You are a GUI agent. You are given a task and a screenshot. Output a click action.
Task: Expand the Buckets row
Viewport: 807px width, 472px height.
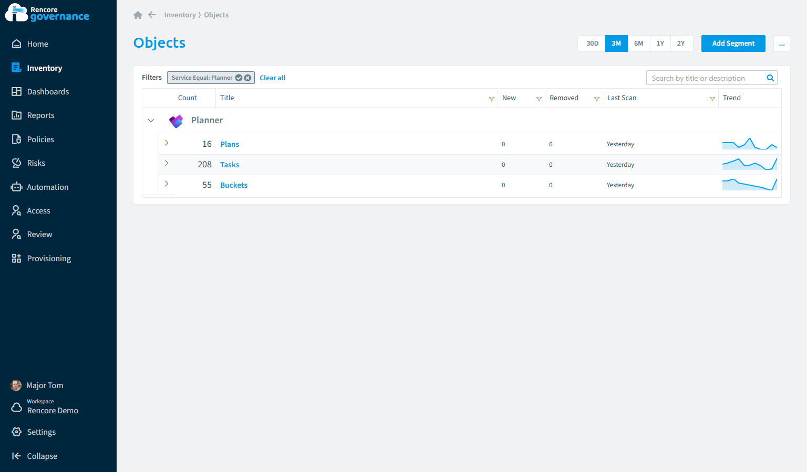tap(167, 184)
